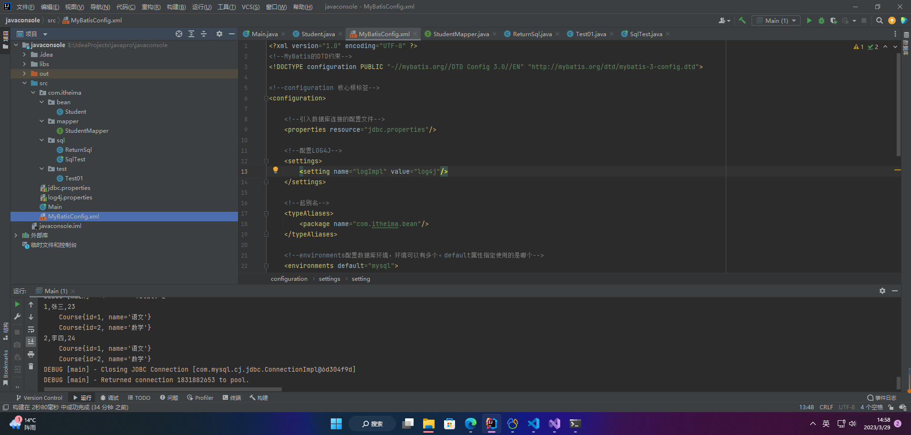911x435 pixels.
Task: Click the green Run button in toolbar
Action: (809, 20)
